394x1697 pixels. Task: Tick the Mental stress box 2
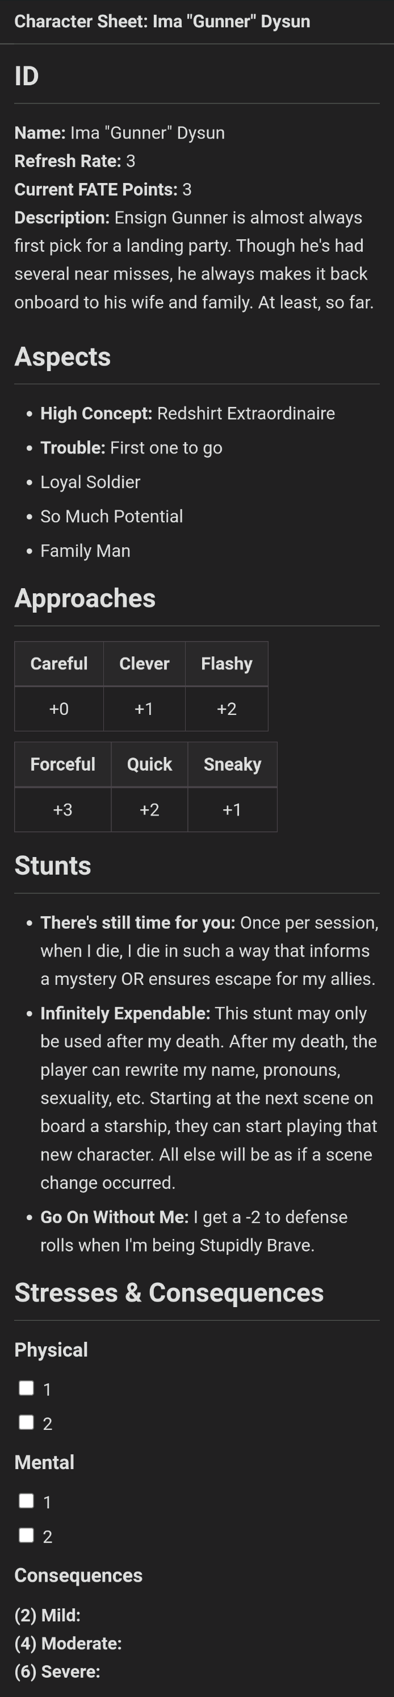pos(26,1535)
